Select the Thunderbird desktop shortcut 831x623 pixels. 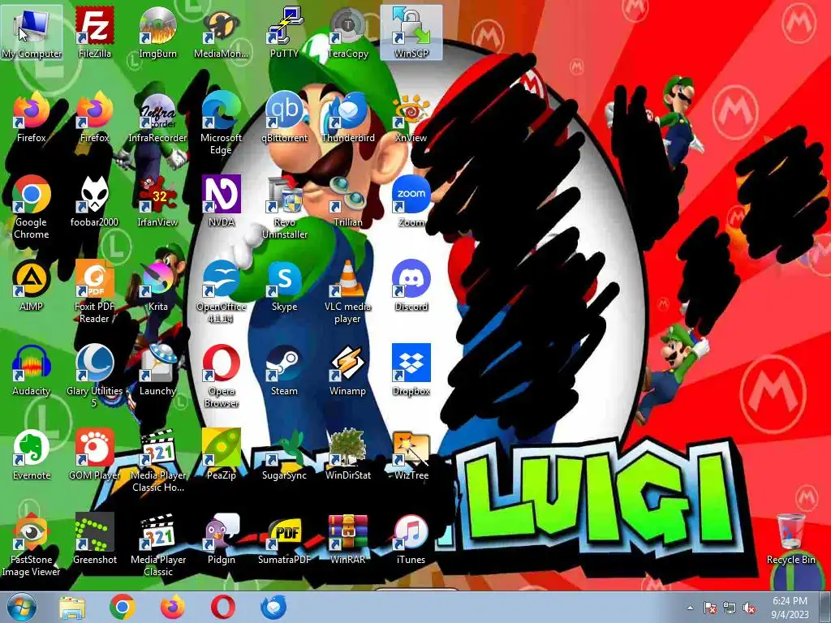click(x=347, y=118)
